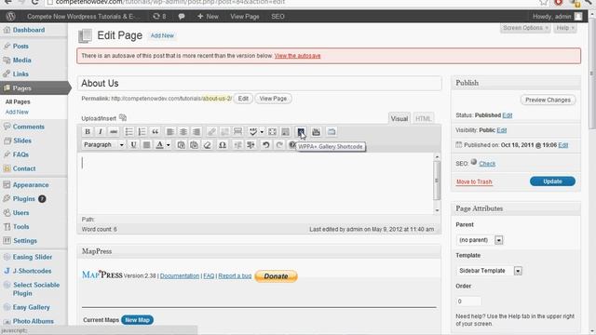Switch to Visual editor tab

click(x=400, y=118)
